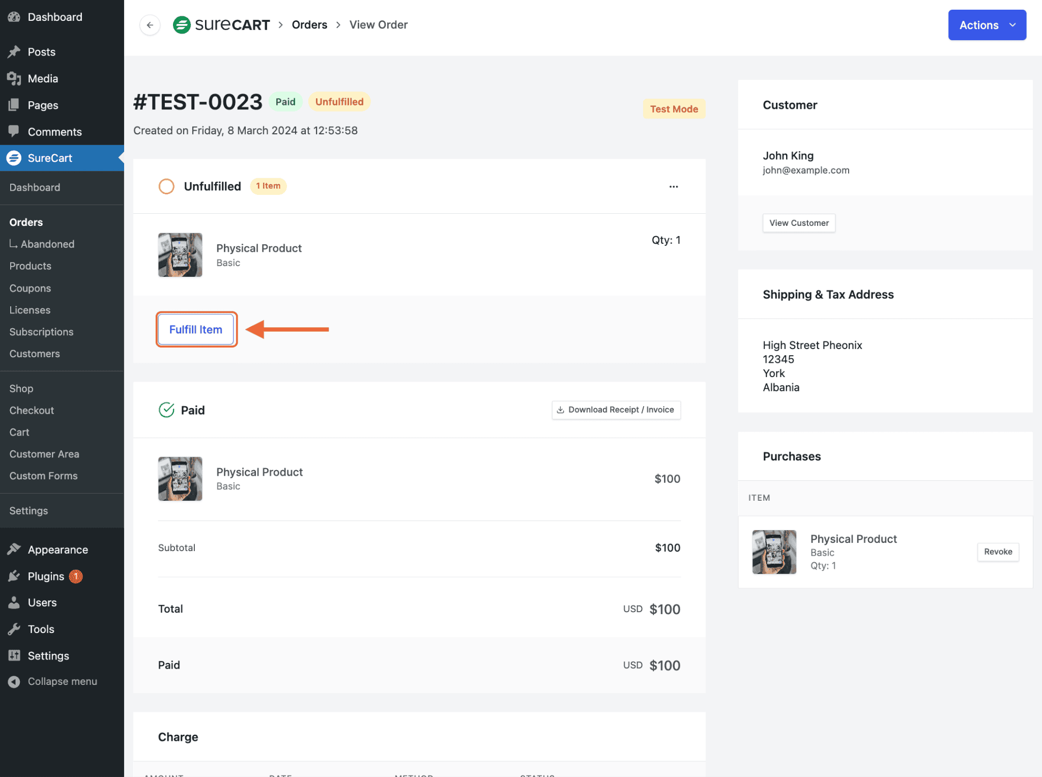This screenshot has height=777, width=1042.
Task: Revoke the Physical Product purchase
Action: 997,552
